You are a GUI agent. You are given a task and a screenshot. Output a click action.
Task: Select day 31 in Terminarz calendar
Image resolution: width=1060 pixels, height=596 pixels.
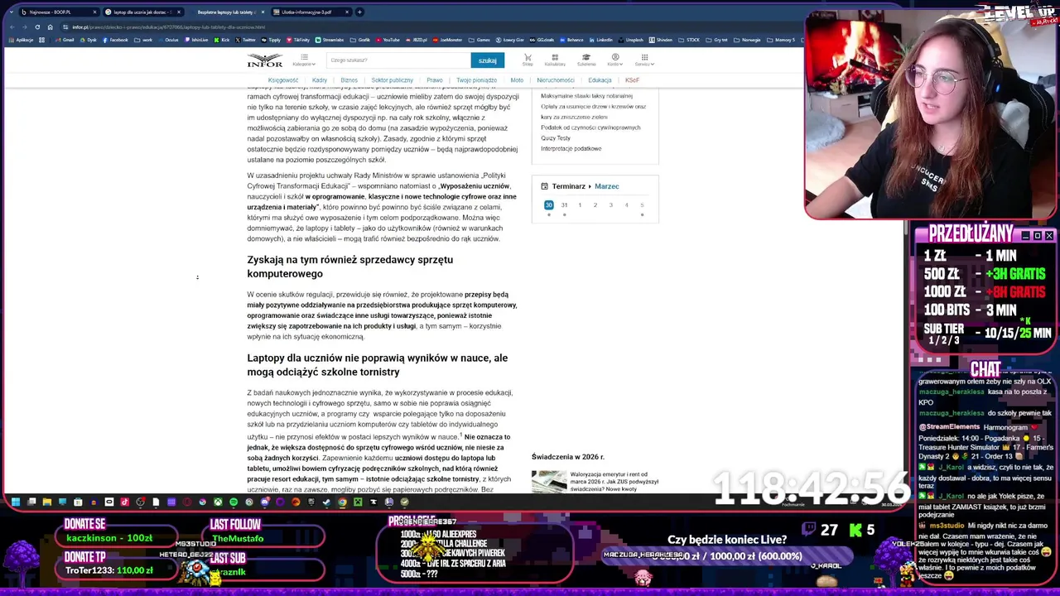[564, 205]
